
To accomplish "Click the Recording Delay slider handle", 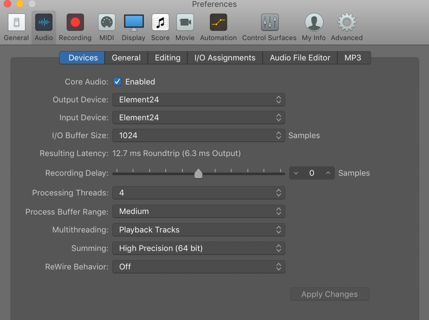I will [x=199, y=174].
